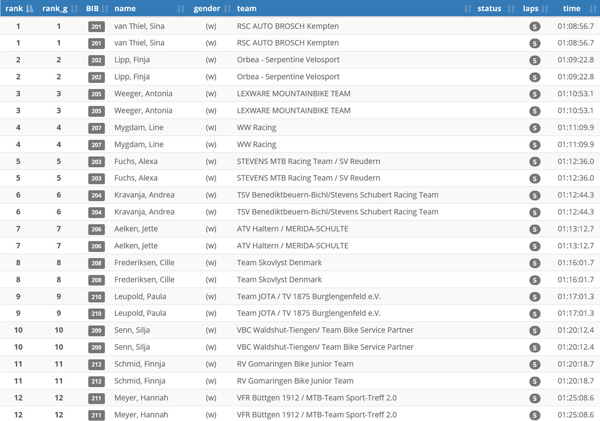
Task: Select the second 'Frederiksen, Cille' name cell
Action: coord(144,279)
